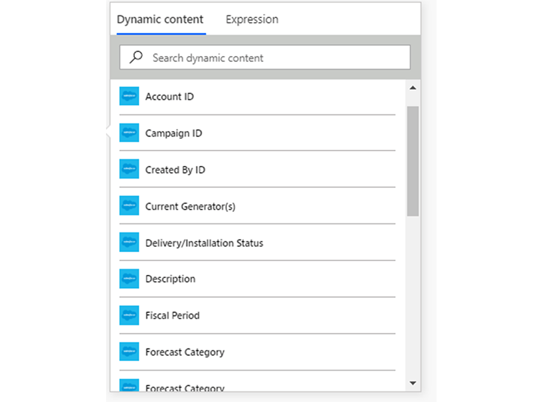The width and height of the screenshot is (542, 402).
Task: Click the scrollbar down arrow
Action: click(413, 383)
